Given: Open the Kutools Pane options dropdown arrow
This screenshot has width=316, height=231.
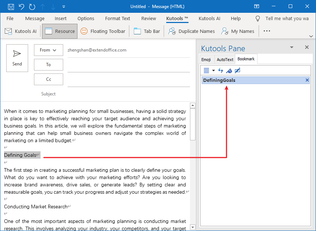Looking at the screenshot, I should (x=292, y=48).
